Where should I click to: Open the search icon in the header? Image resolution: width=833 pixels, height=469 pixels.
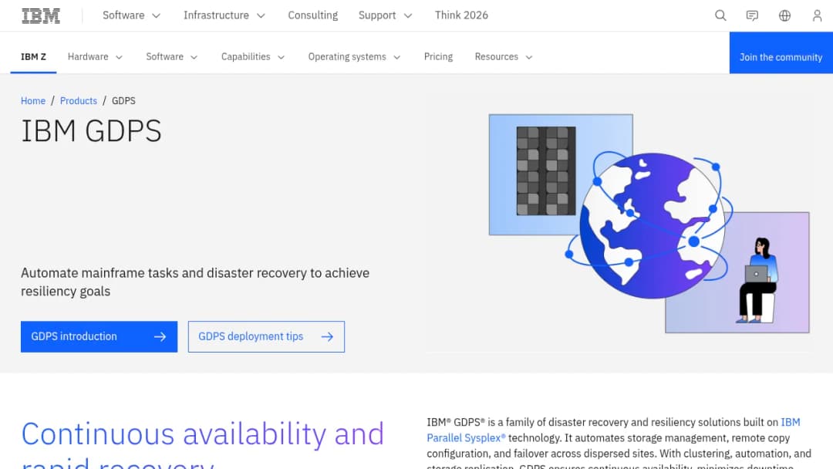pyautogui.click(x=720, y=15)
